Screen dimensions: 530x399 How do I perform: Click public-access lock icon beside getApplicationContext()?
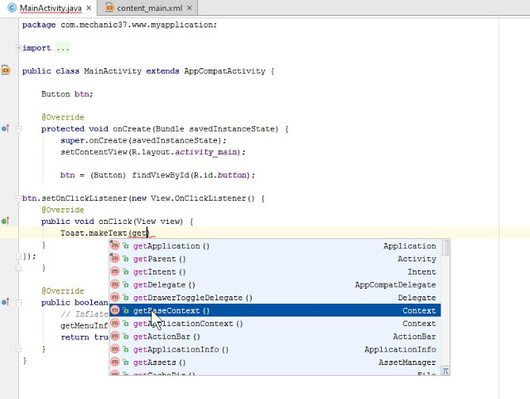click(126, 324)
